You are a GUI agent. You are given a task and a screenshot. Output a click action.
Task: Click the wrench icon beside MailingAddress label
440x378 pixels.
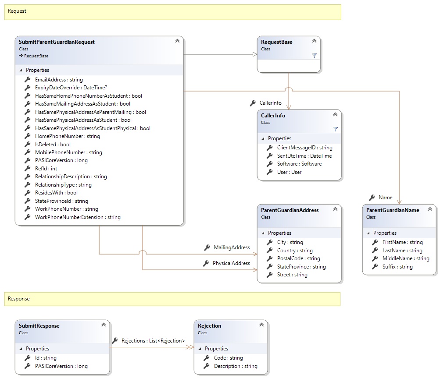pos(207,247)
